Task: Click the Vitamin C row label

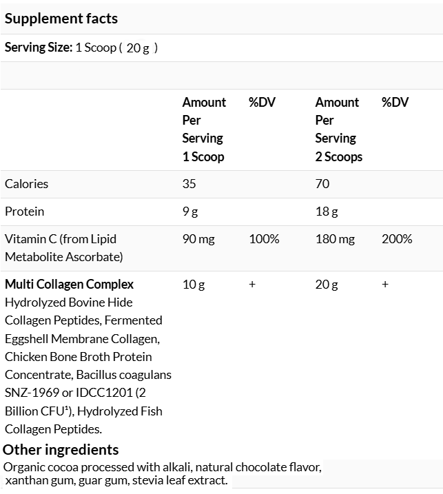Action: (x=63, y=248)
